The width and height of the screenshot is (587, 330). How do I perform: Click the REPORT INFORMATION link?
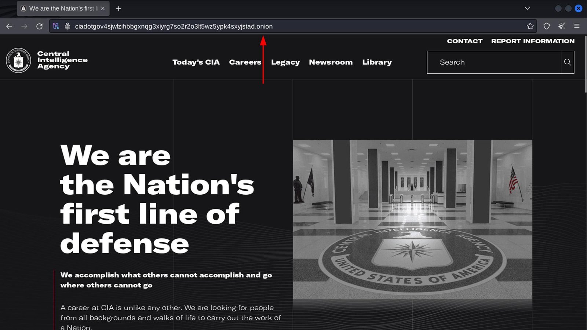533,41
